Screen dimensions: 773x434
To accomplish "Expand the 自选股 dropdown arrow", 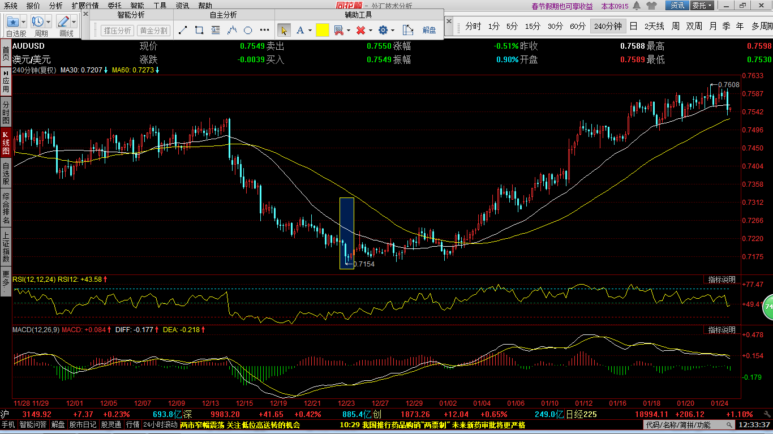I will click(x=23, y=22).
